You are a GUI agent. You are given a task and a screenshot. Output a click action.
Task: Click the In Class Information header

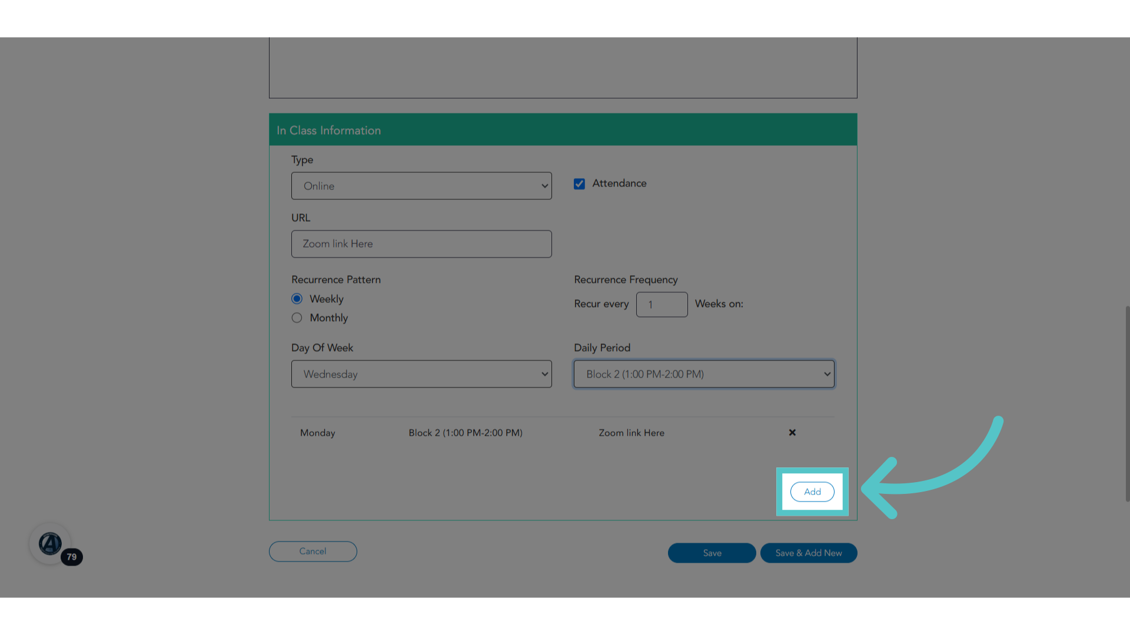563,130
